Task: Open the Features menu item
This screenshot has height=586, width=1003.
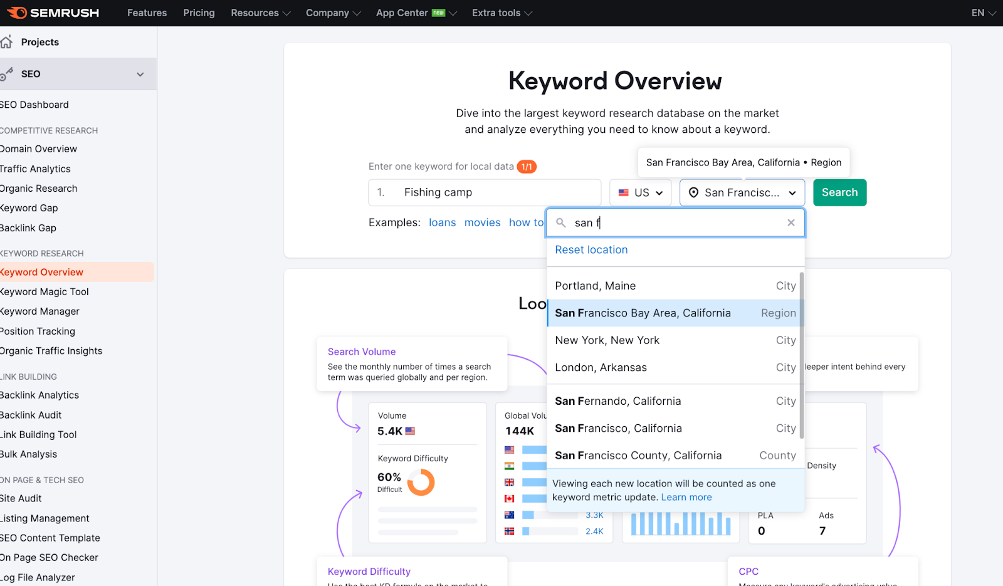Action: tap(147, 13)
